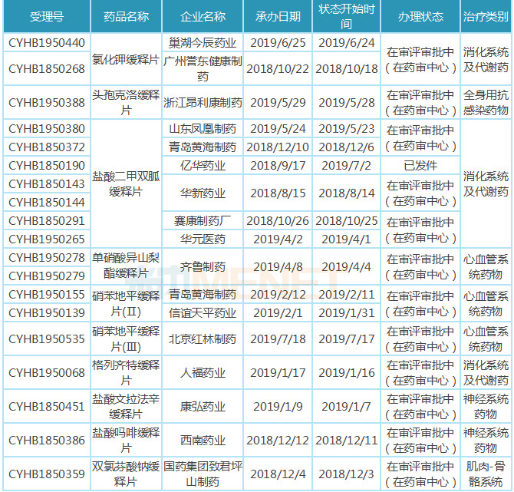The width and height of the screenshot is (514, 492).
Task: Click drug name 双氯芬酸钠缓释片
Action: click(126, 474)
